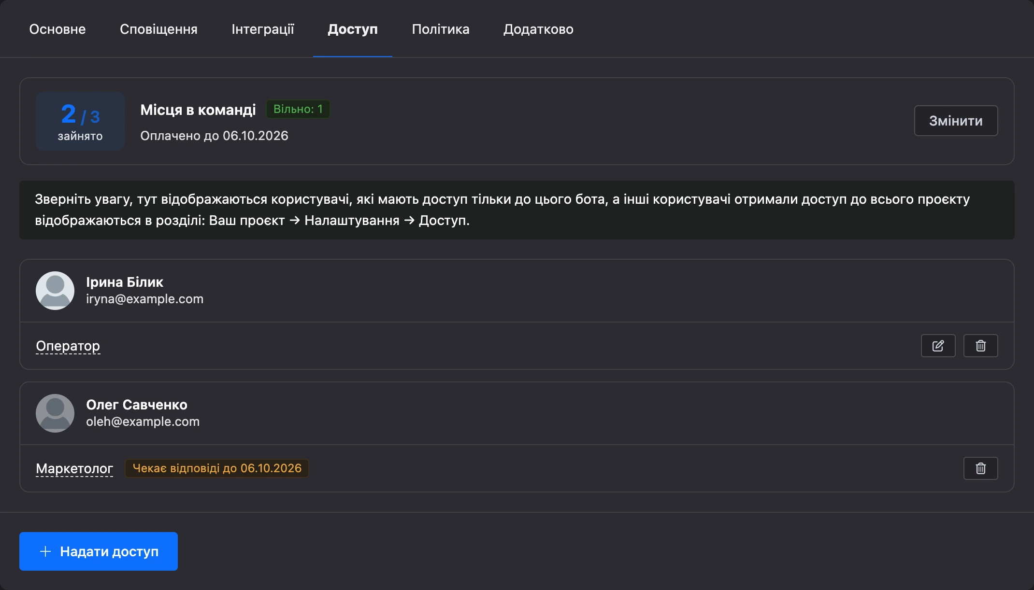Open the Політика tab

pos(441,29)
